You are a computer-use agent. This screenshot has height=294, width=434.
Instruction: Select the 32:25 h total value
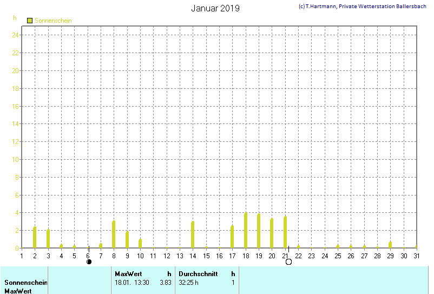[x=189, y=283]
